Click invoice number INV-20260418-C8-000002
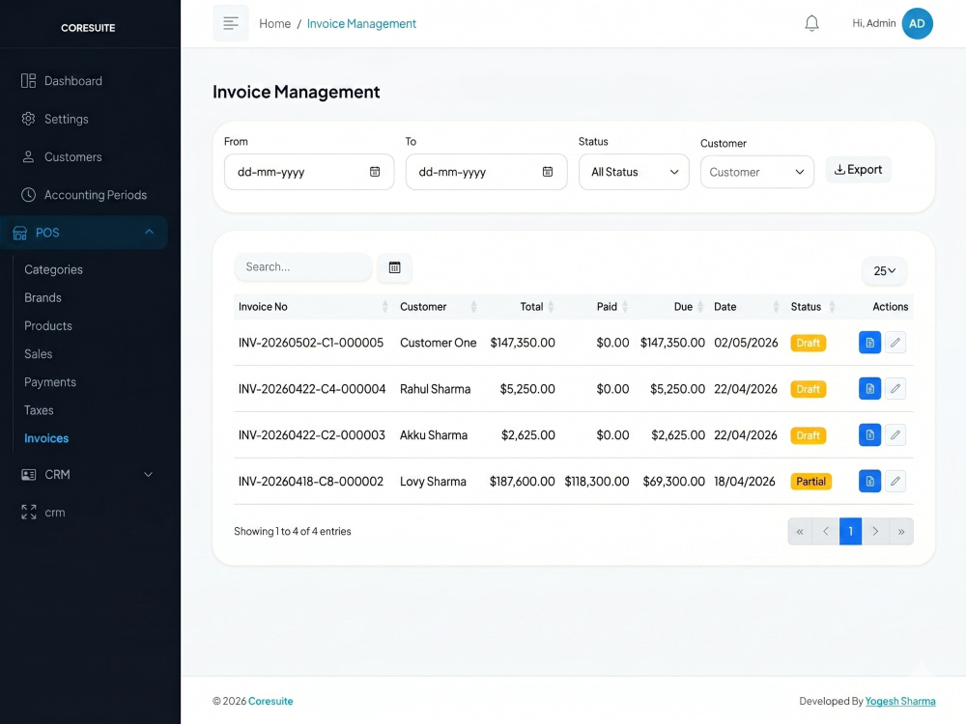This screenshot has height=724, width=966. click(310, 482)
